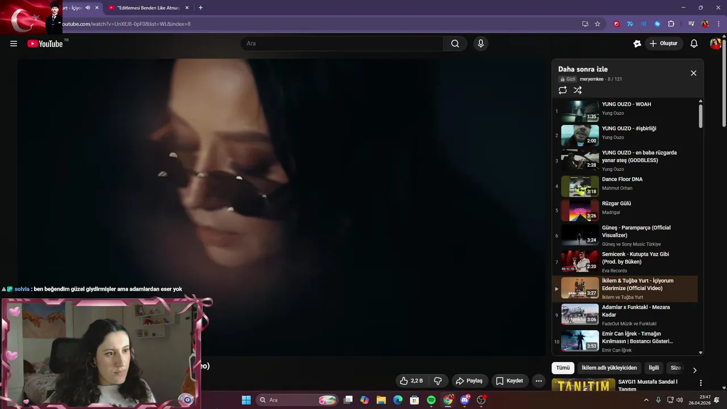The width and height of the screenshot is (727, 409).
Task: Open the Daha sonra izle playlist title
Action: 583,69
